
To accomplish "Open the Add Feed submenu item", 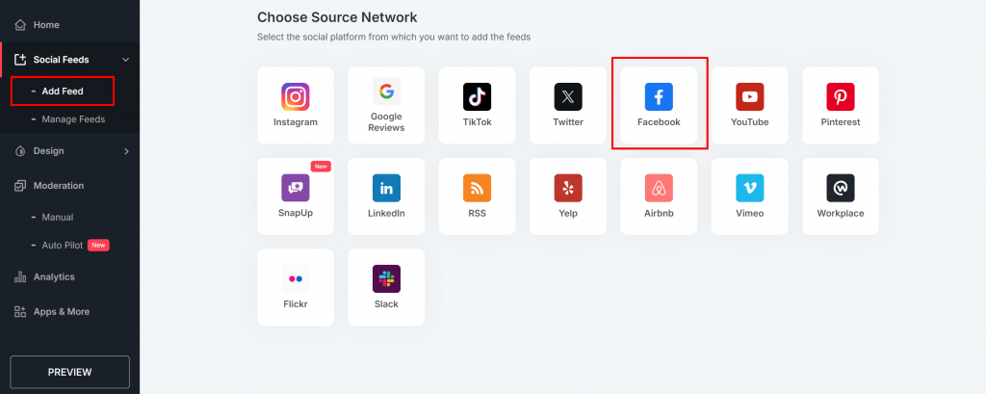I will [63, 92].
